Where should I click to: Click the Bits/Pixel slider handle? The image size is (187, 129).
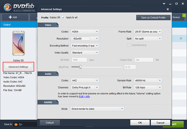click(x=80, y=67)
